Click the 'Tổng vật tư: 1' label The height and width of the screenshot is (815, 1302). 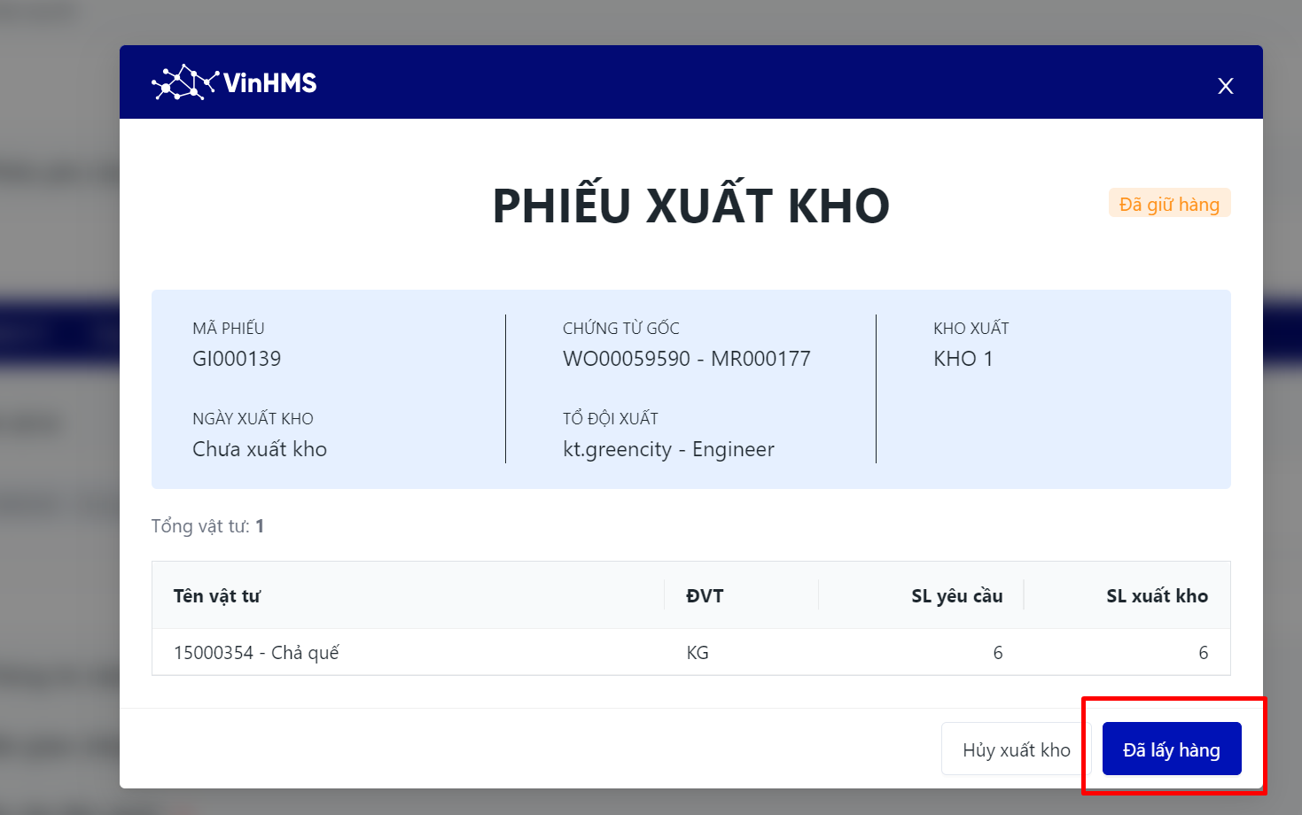pos(207,526)
